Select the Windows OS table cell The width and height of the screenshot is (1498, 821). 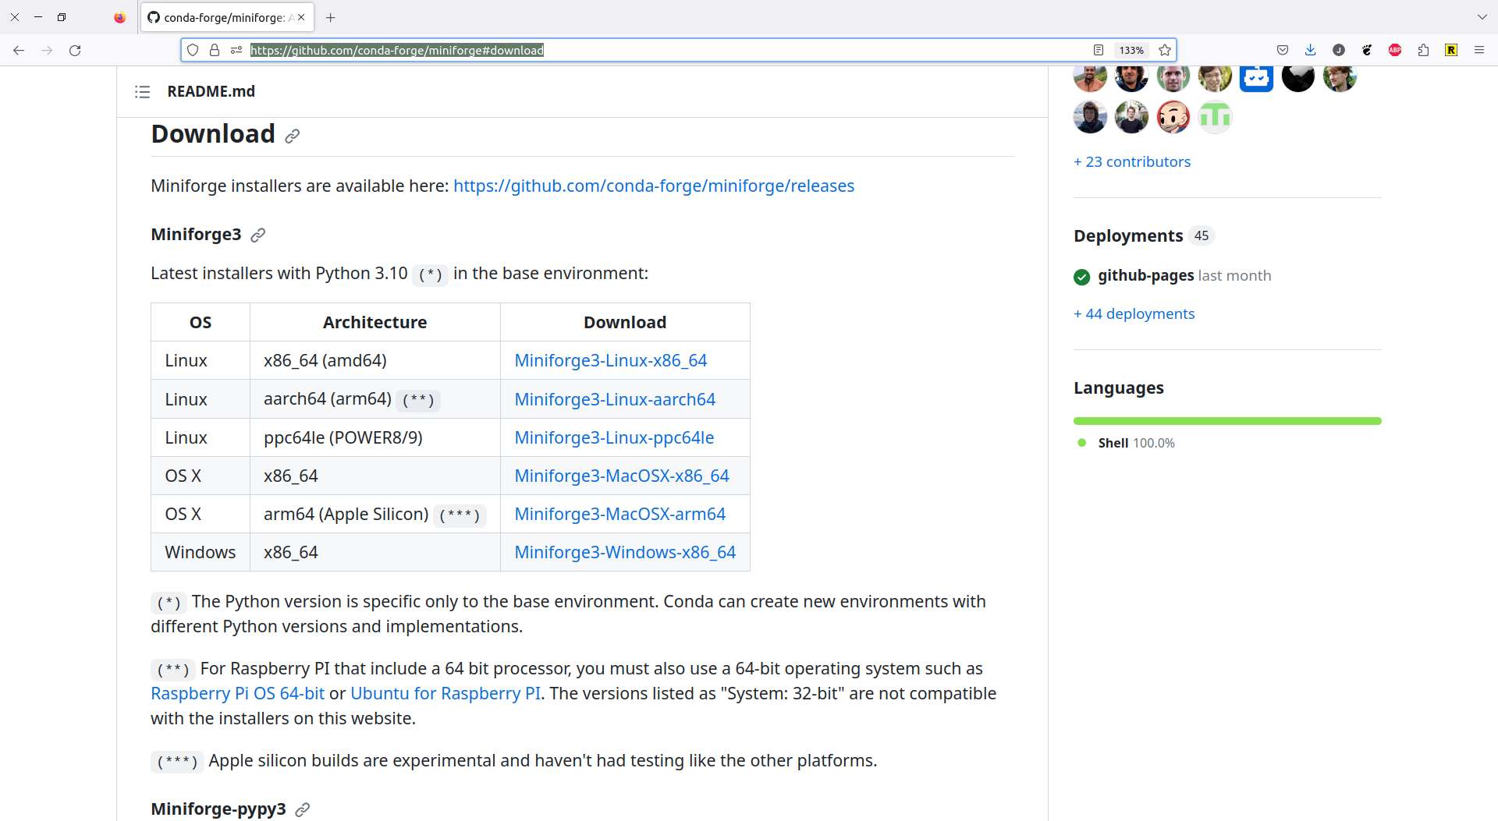pos(201,553)
